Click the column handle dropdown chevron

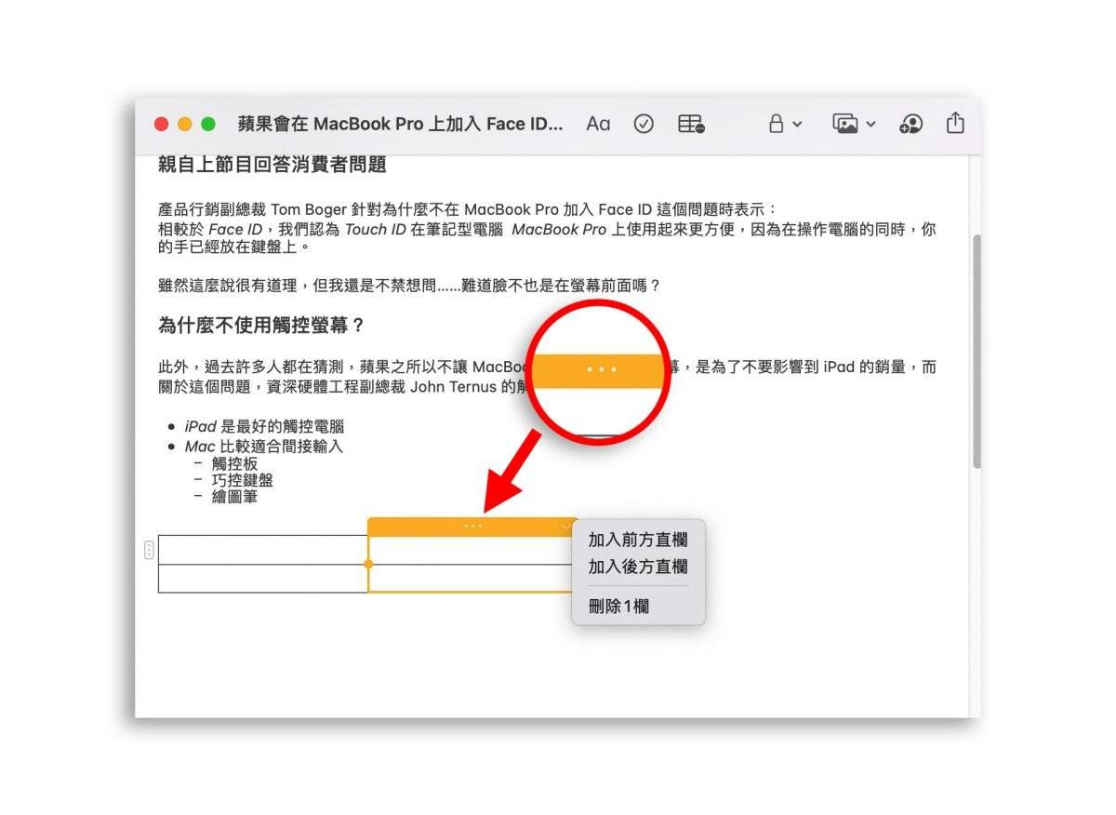(x=567, y=528)
